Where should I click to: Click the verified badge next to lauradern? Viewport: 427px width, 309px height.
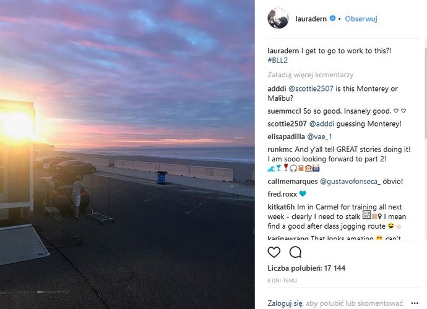click(x=332, y=19)
